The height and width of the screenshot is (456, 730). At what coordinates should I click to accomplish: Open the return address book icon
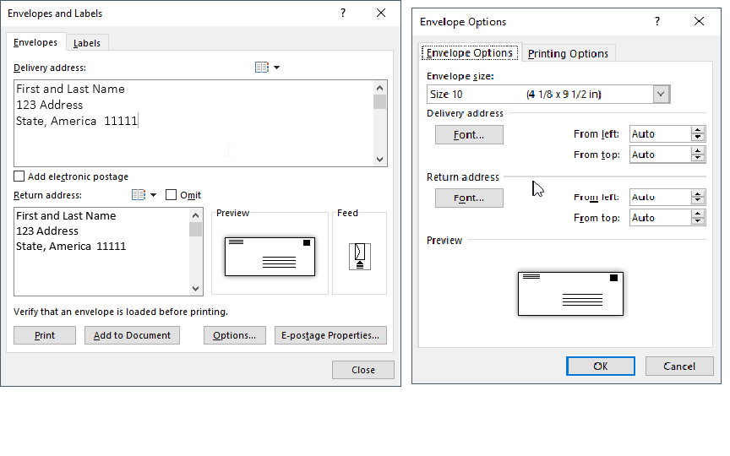(139, 195)
